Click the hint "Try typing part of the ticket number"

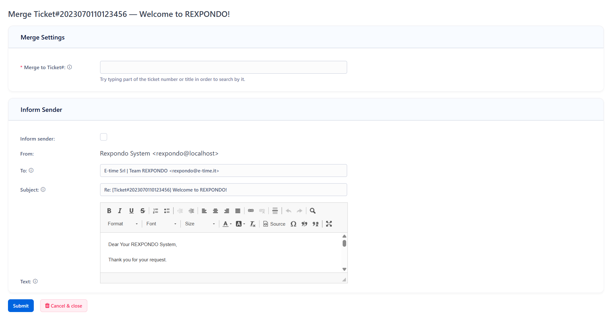(172, 79)
